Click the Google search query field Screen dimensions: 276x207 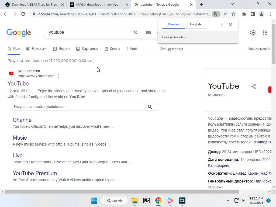90,32
